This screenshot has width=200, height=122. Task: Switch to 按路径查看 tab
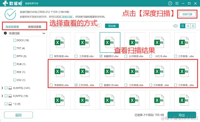pos(35,27)
